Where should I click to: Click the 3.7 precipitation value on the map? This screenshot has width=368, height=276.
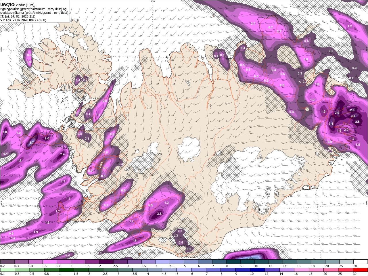pyautogui.click(x=32, y=143)
